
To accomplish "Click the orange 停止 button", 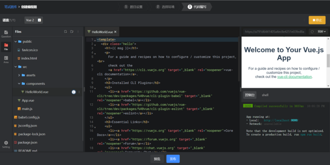I will tap(317, 20).
